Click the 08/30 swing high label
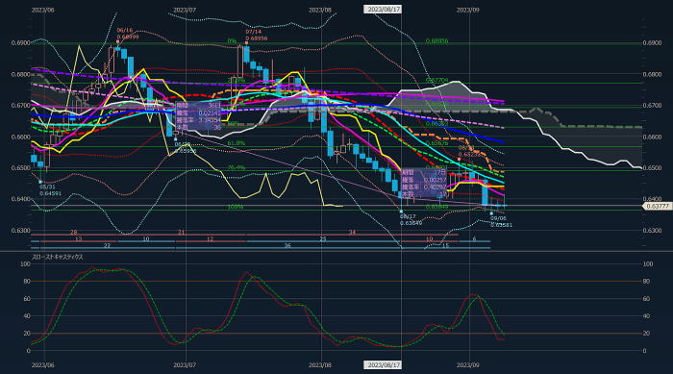The width and height of the screenshot is (673, 374). point(469,151)
